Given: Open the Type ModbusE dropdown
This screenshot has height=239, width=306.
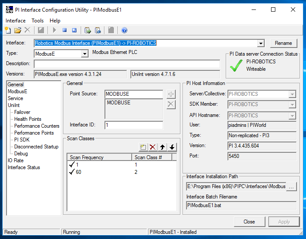Looking at the screenshot, I should pyautogui.click(x=85, y=53).
